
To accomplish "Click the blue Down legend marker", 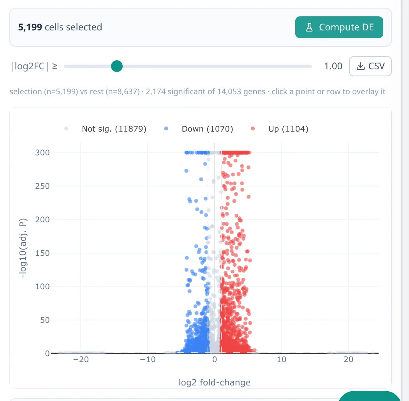I will point(166,128).
